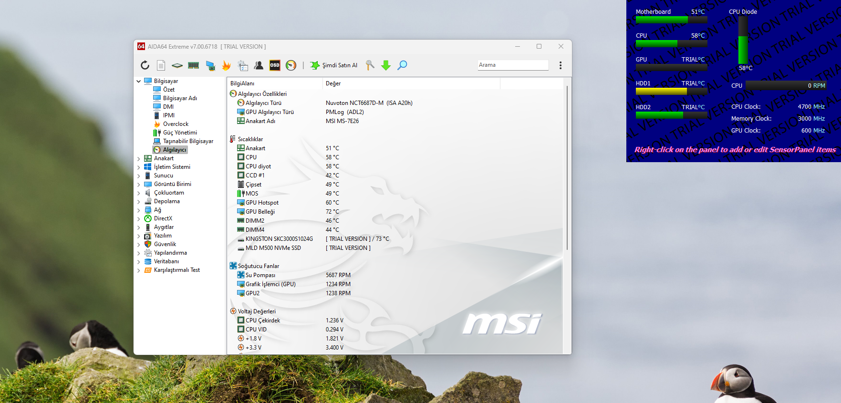841x403 pixels.
Task: Select Özet in the tree
Action: pyautogui.click(x=168, y=90)
